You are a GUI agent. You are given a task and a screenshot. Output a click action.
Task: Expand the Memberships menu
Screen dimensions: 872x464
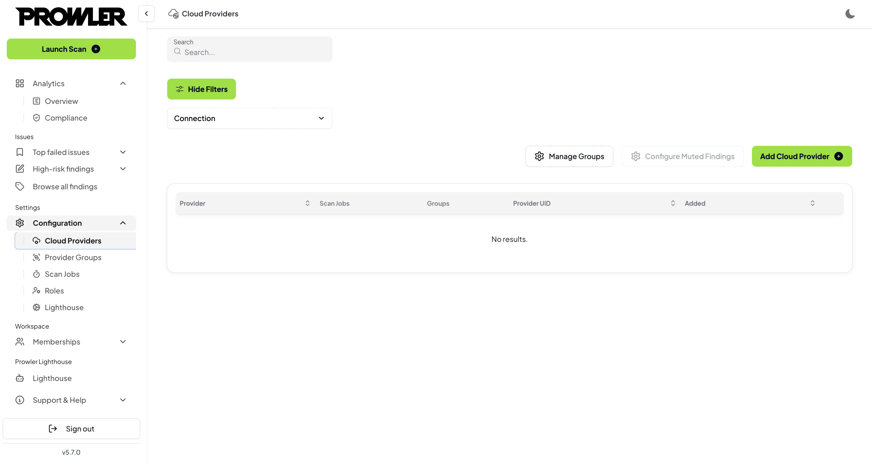coord(123,342)
